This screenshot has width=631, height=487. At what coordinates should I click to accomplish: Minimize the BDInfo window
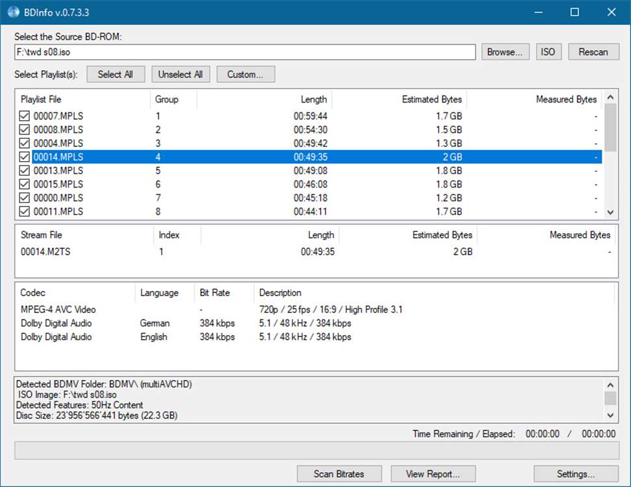pyautogui.click(x=539, y=12)
